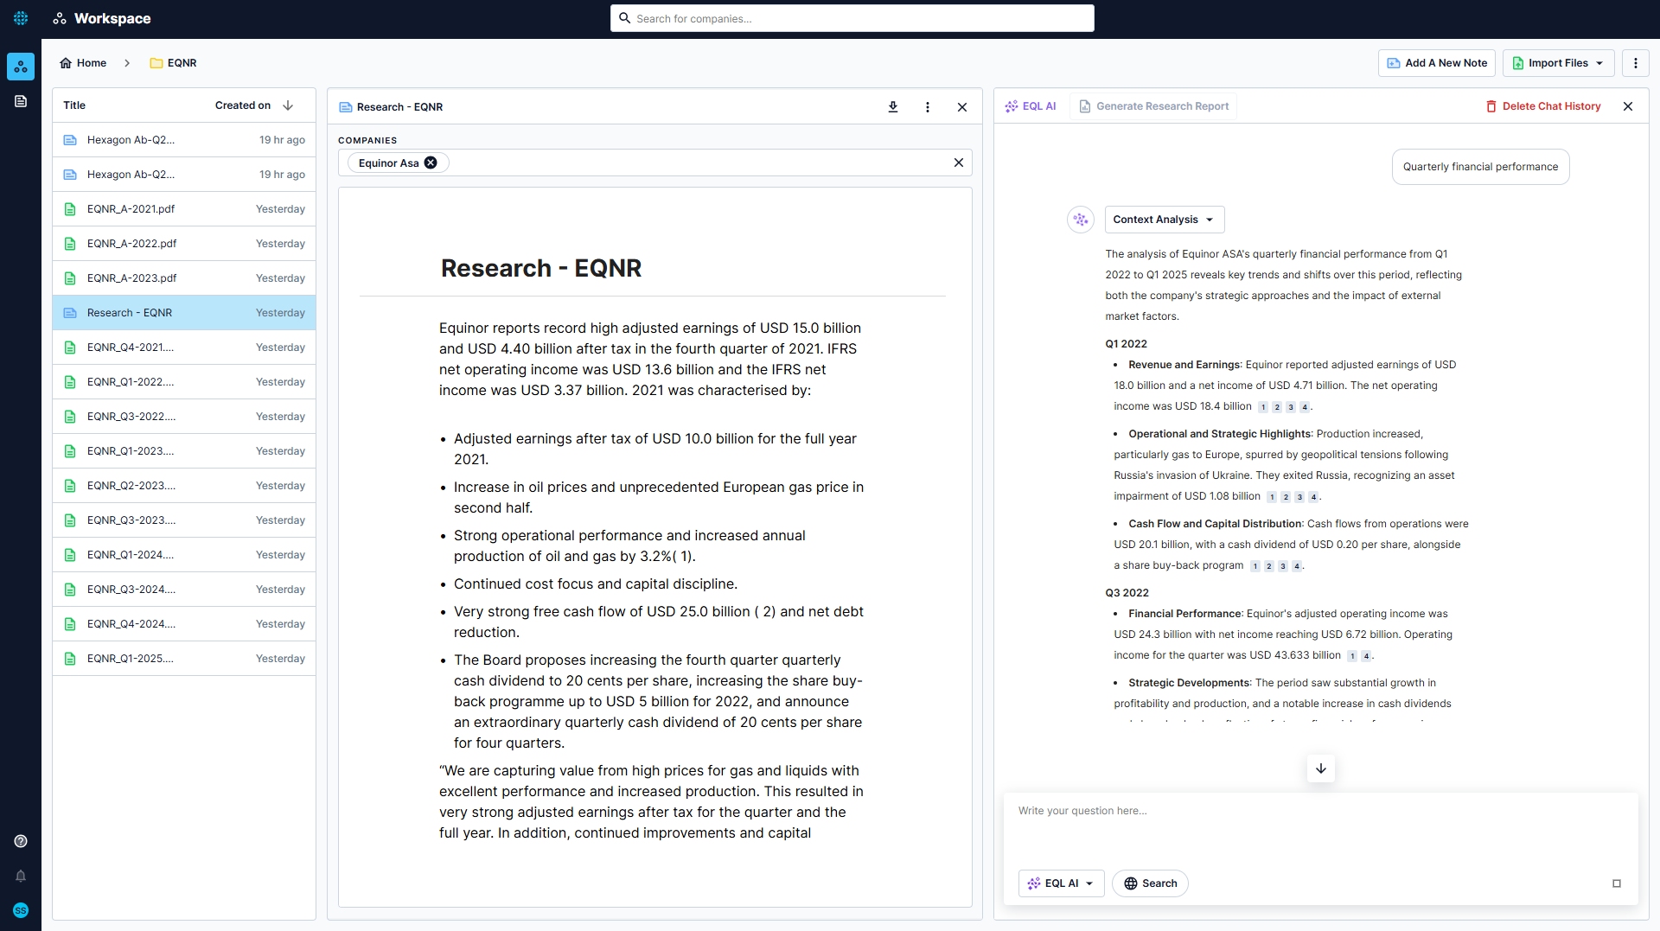
Task: Close the Research - EQNR note panel
Action: click(962, 107)
